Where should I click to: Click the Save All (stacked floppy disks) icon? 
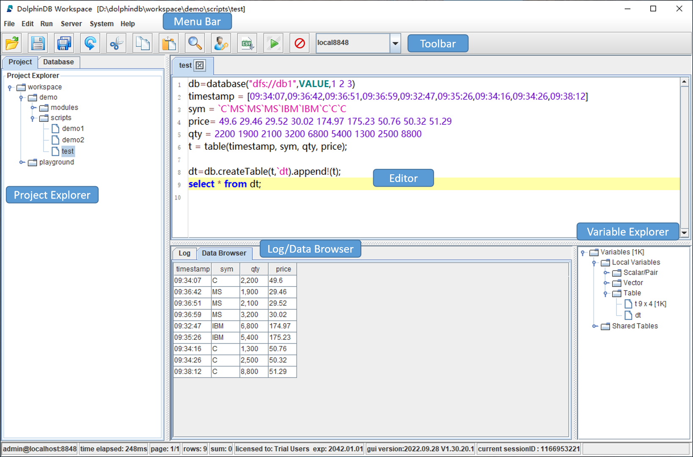coord(64,43)
